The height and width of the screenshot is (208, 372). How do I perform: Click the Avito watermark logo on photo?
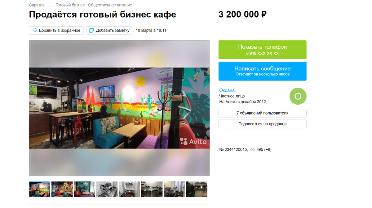point(193,142)
